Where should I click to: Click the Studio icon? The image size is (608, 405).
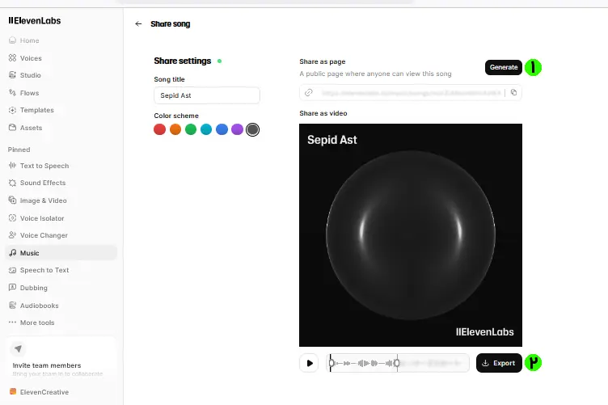(x=12, y=75)
